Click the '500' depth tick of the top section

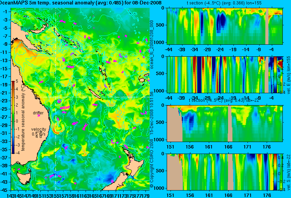(x=160, y=25)
